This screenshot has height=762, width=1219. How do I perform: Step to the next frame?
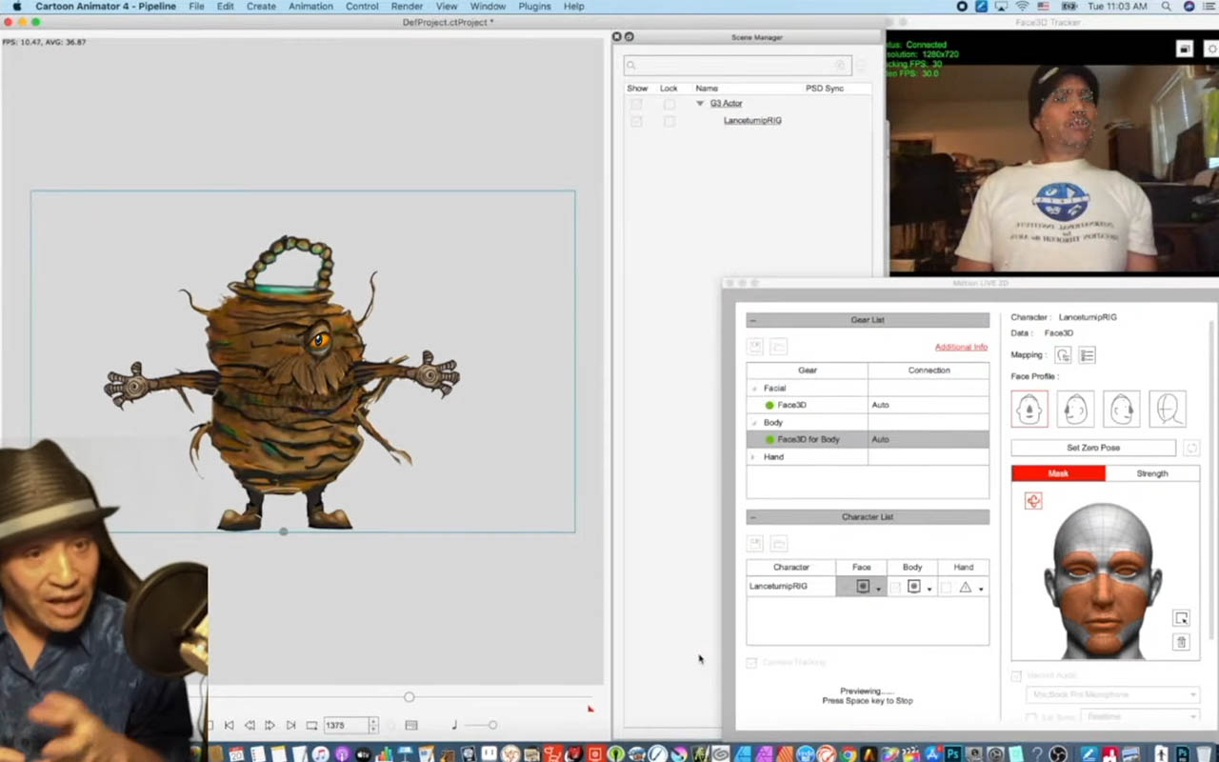coord(270,725)
